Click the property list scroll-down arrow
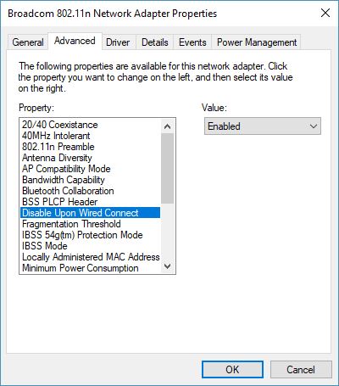This screenshot has width=339, height=386. 168,266
